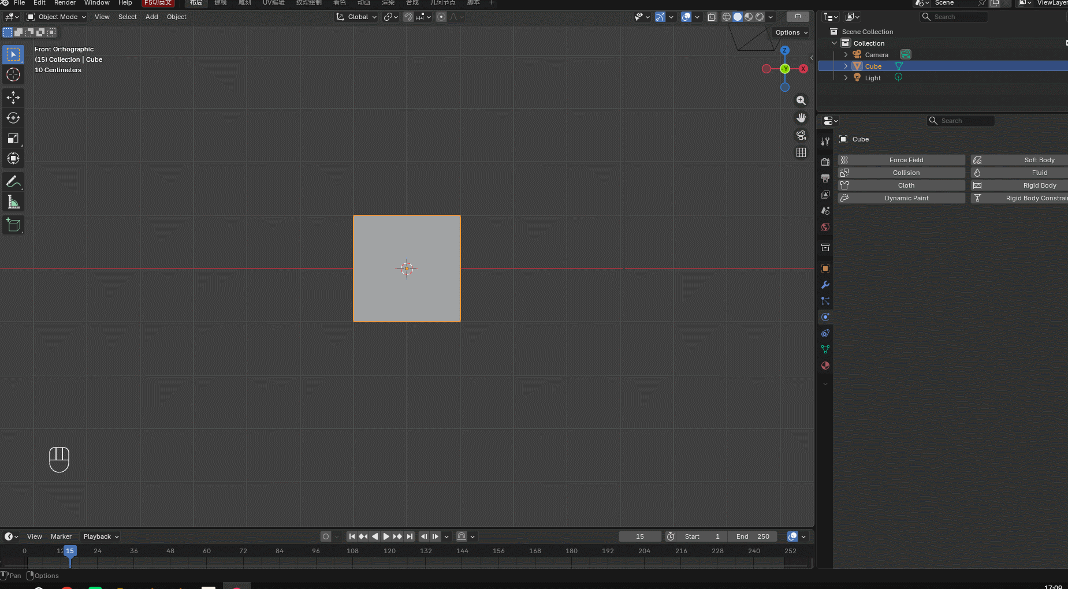Select the Measure tool
This screenshot has width=1068, height=589.
coord(13,202)
